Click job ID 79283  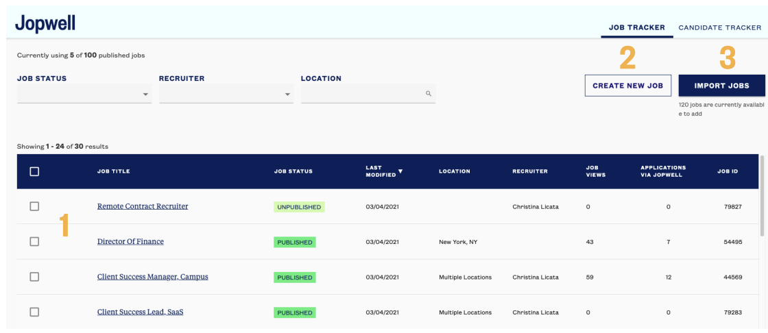click(x=733, y=312)
